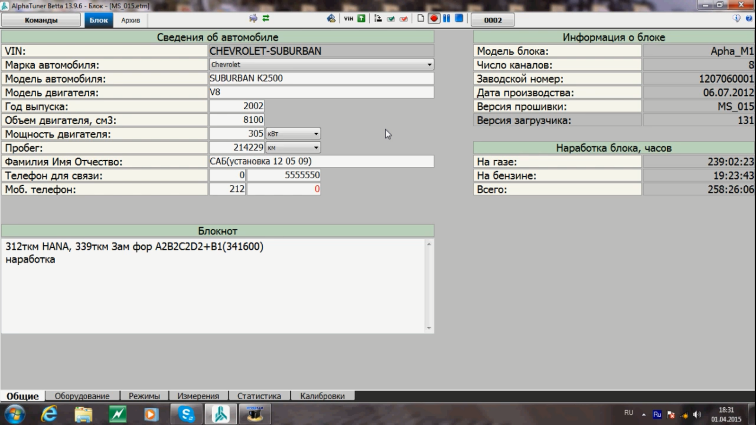Open Skype from the taskbar
The height and width of the screenshot is (425, 756).
pos(187,414)
